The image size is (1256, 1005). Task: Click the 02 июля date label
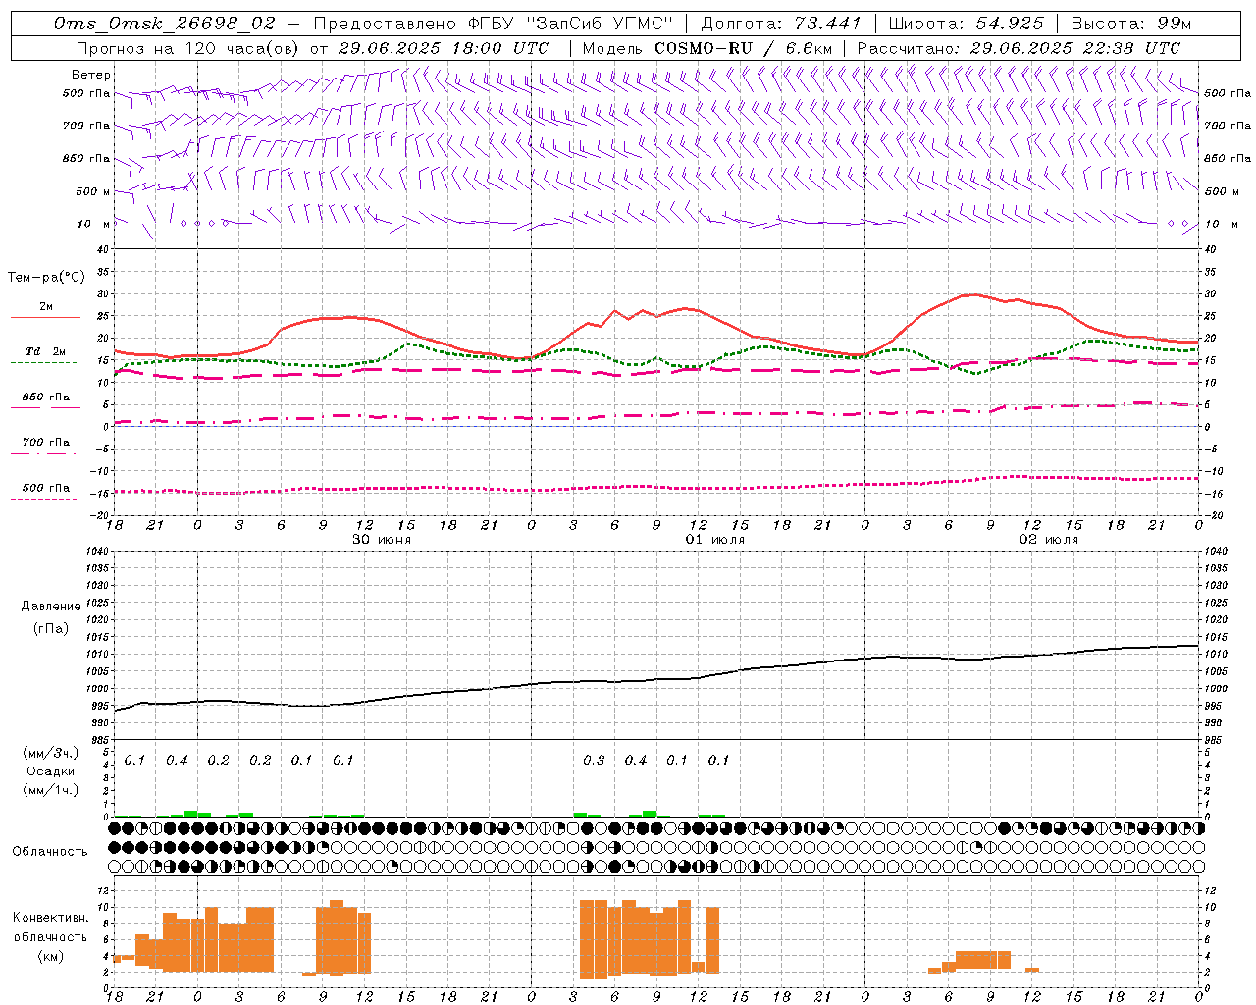click(1049, 540)
